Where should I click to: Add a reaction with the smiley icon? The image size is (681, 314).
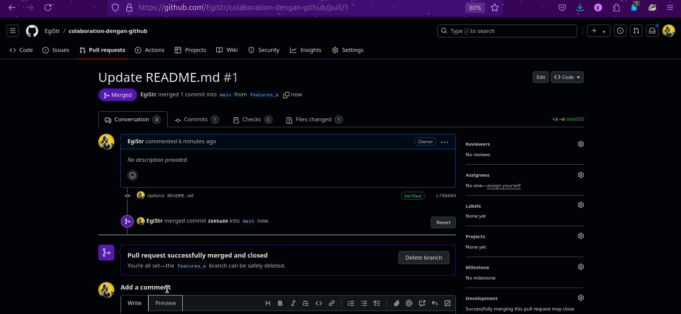[132, 175]
